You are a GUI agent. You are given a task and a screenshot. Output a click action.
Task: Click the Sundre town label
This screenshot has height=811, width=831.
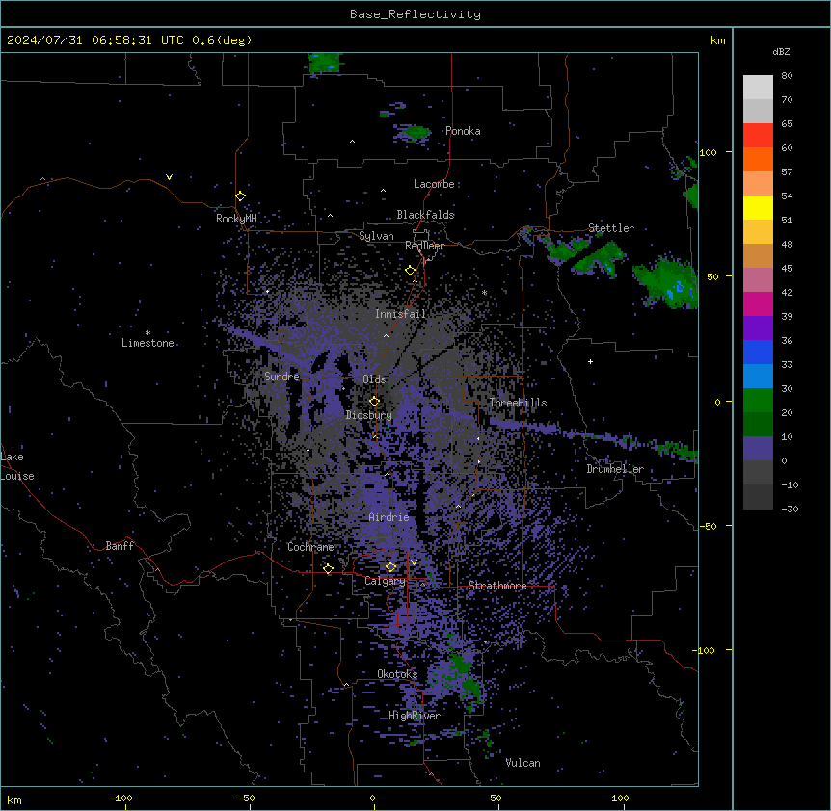click(281, 377)
